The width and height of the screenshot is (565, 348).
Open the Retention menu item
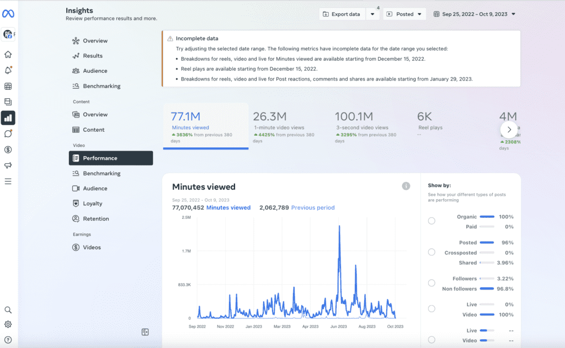(x=96, y=219)
